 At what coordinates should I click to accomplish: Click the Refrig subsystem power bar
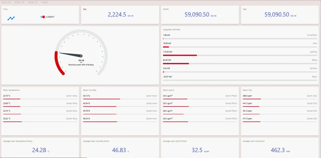[240, 64]
